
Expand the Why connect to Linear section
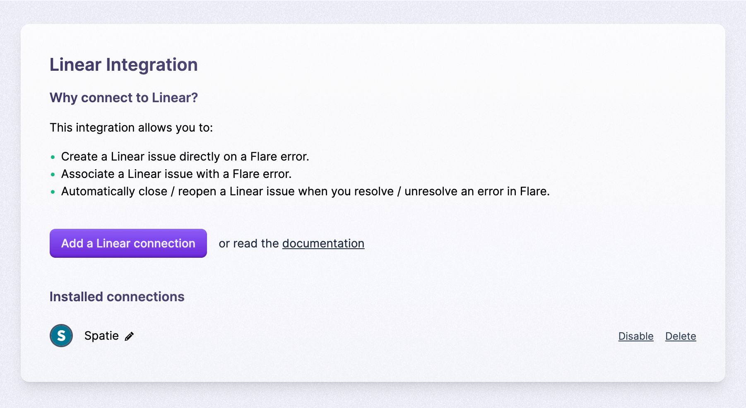[123, 98]
